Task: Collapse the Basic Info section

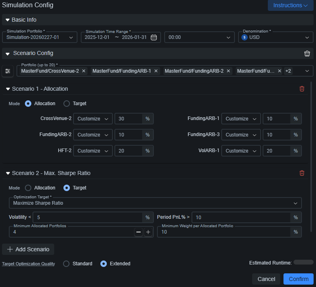Action: click(x=8, y=20)
